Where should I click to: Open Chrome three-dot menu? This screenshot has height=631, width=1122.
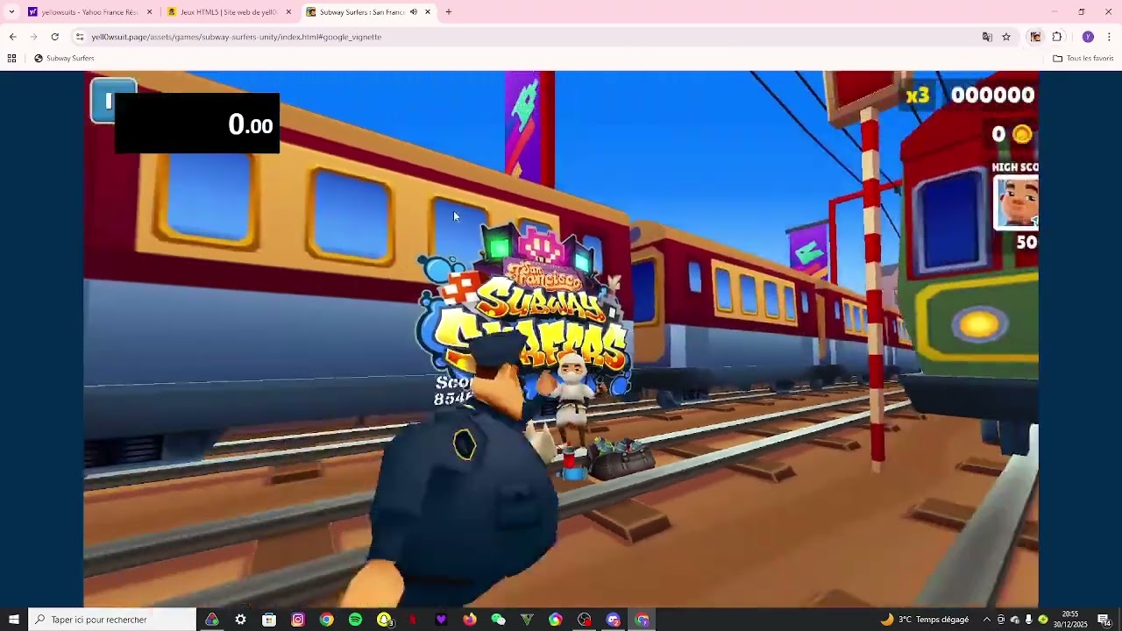1109,37
